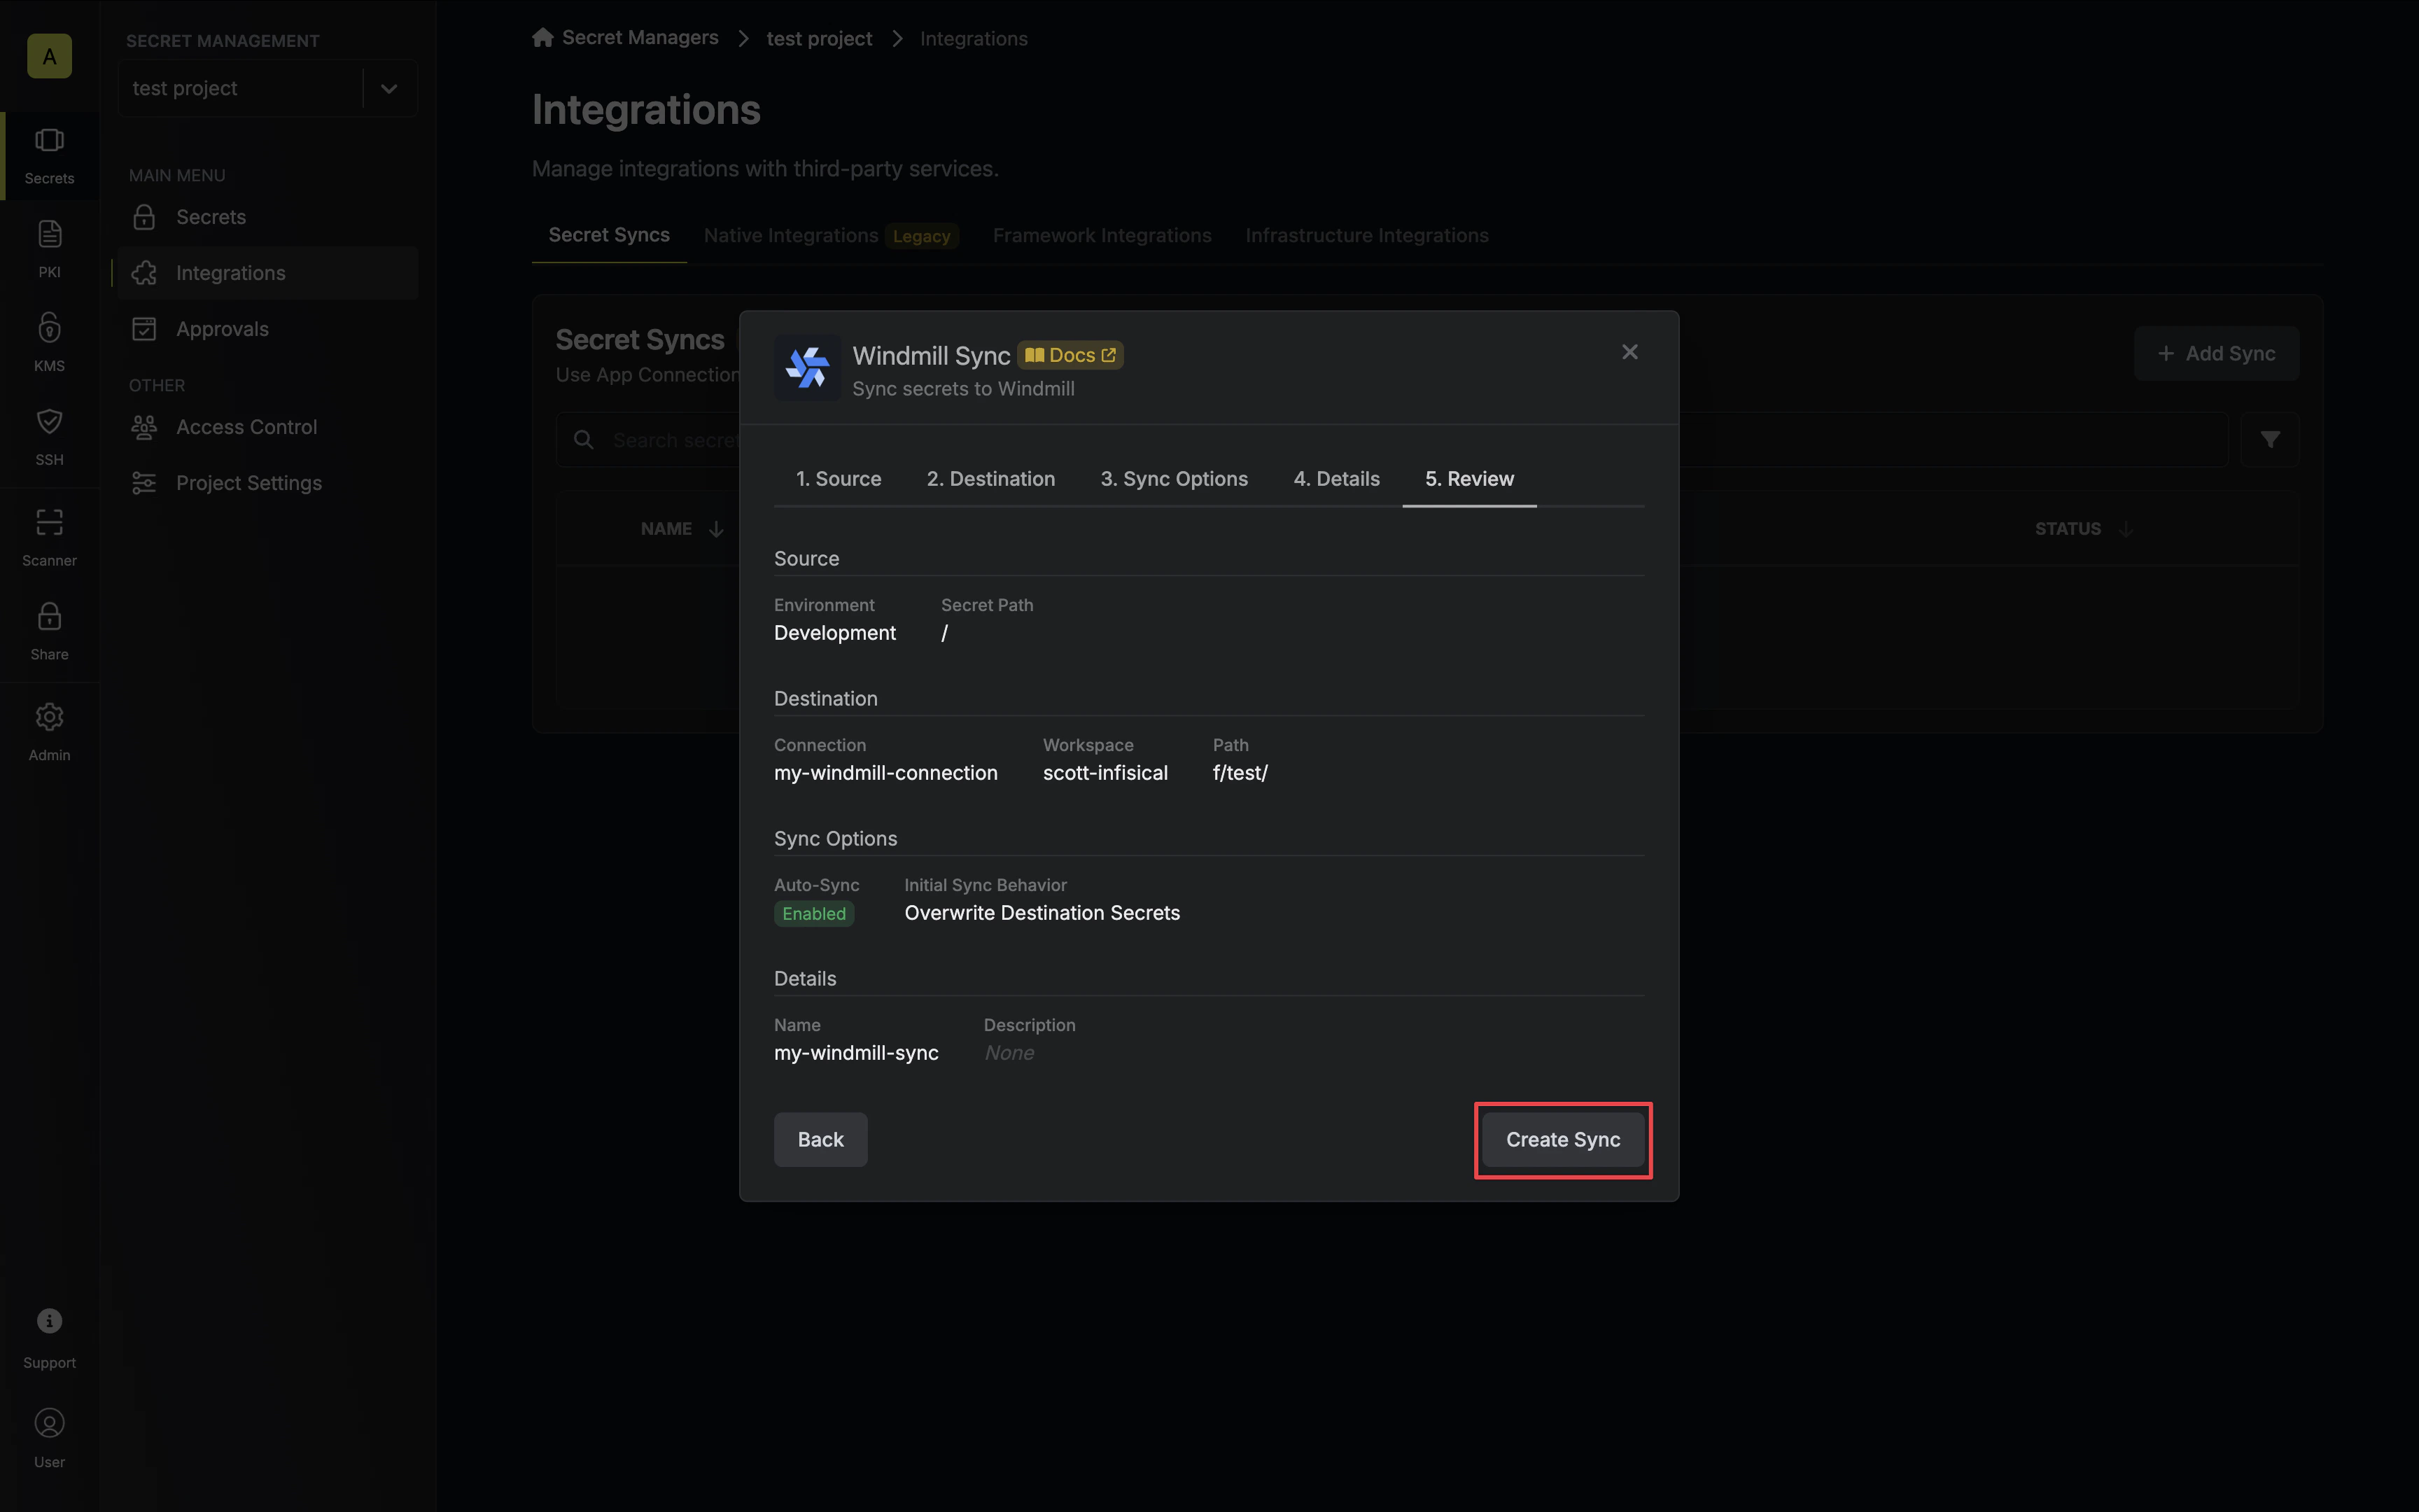The width and height of the screenshot is (2419, 1512).
Task: Open the User profile icon
Action: click(x=49, y=1423)
